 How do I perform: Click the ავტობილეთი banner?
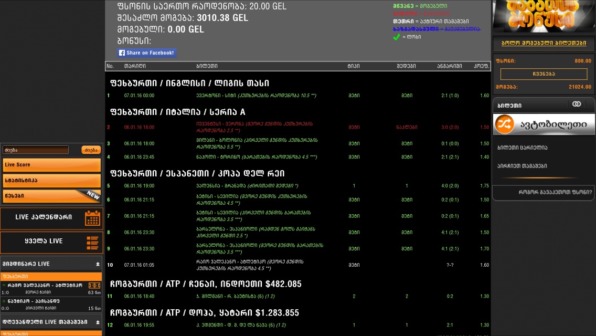[544, 124]
